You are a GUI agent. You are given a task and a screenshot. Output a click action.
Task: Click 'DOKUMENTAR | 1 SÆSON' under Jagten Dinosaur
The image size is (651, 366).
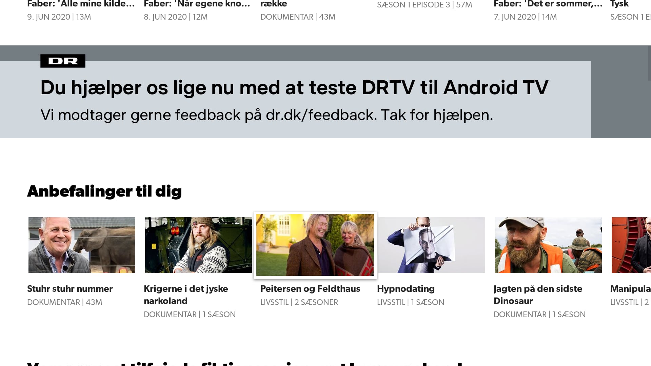click(x=539, y=314)
